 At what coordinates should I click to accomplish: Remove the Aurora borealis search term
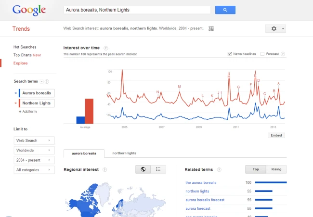[x=15, y=93]
